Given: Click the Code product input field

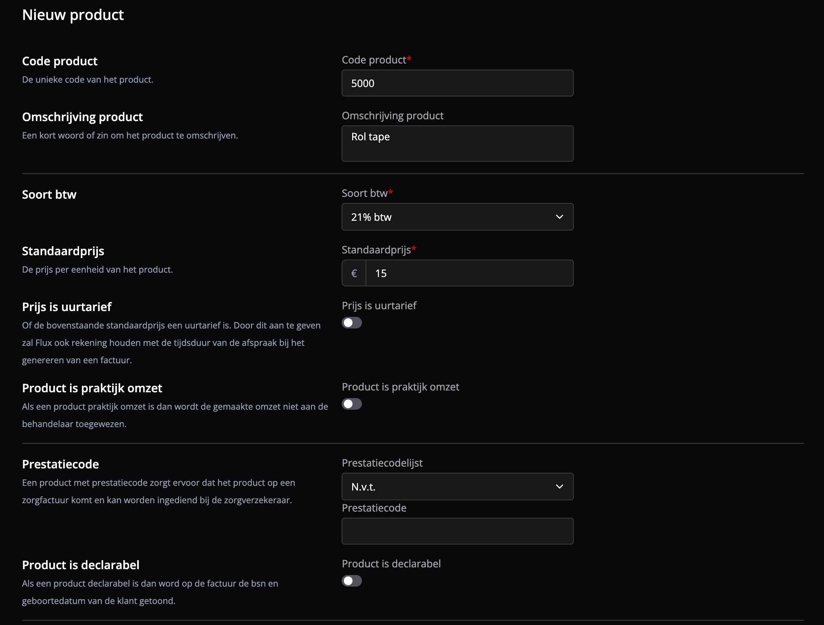Looking at the screenshot, I should (x=457, y=83).
